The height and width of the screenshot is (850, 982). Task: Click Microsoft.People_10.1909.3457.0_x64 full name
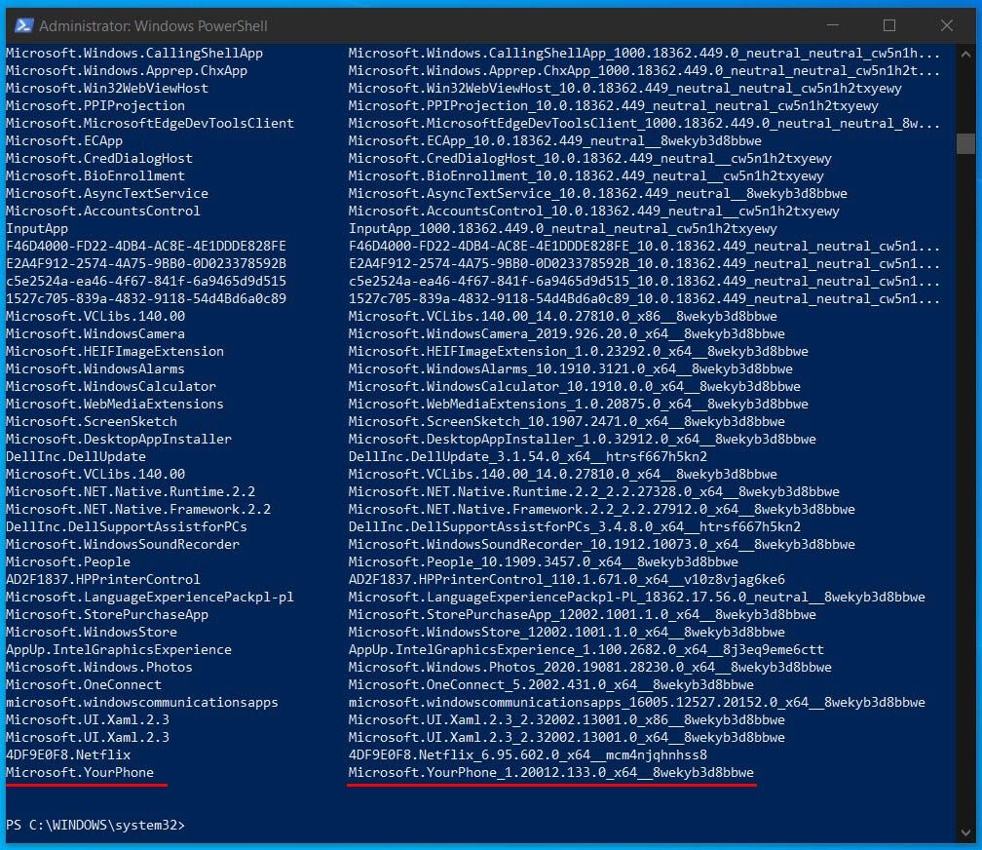[543, 561]
